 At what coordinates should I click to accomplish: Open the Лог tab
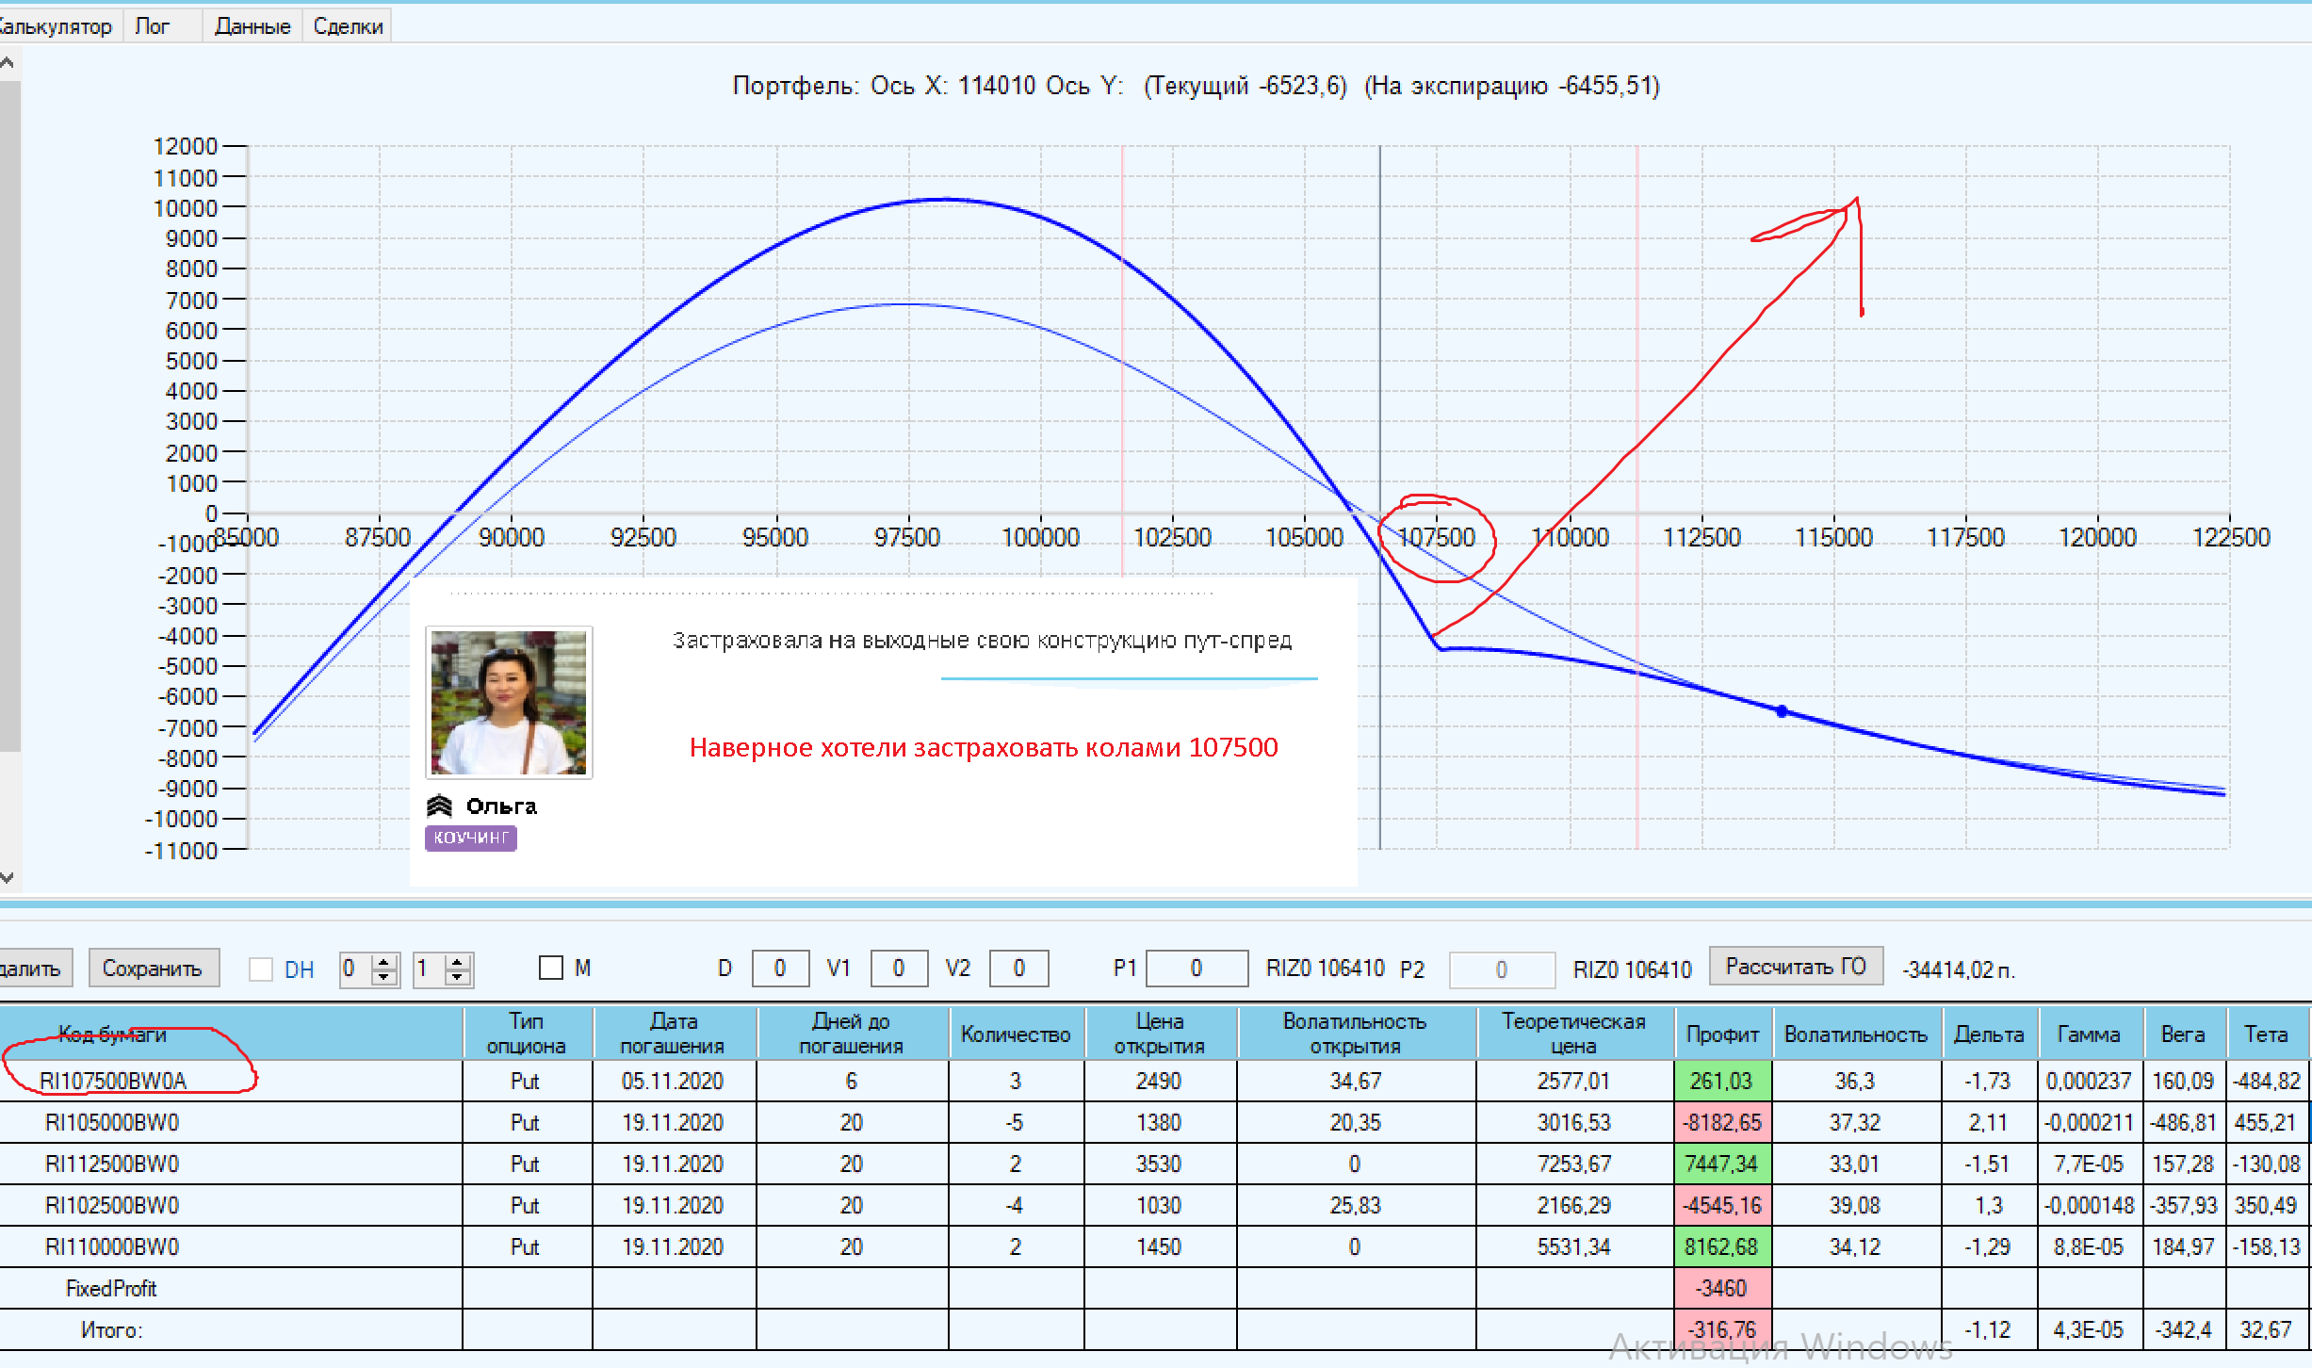[x=153, y=26]
